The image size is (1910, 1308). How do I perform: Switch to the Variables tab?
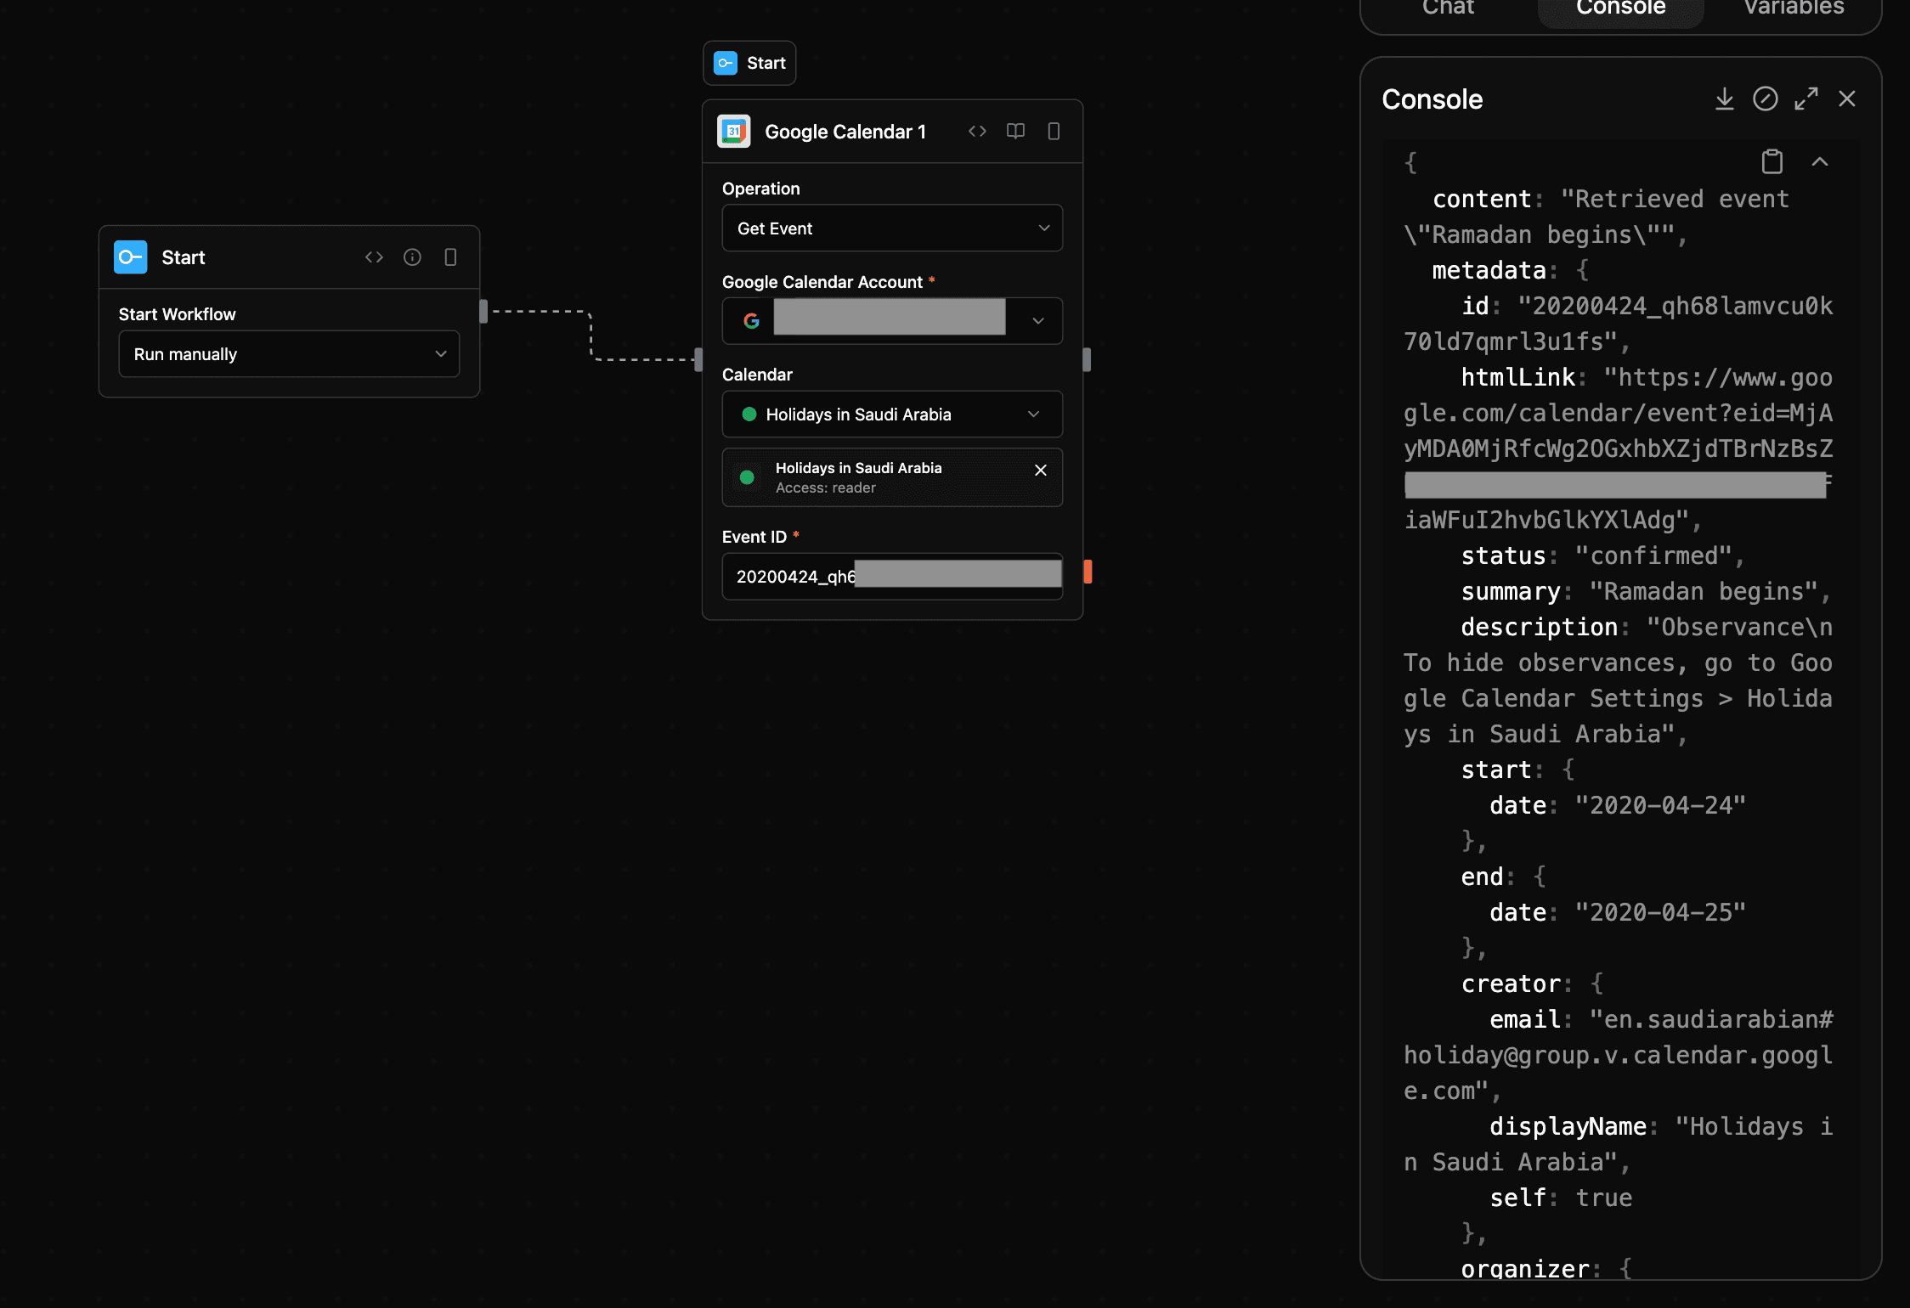point(1794,8)
